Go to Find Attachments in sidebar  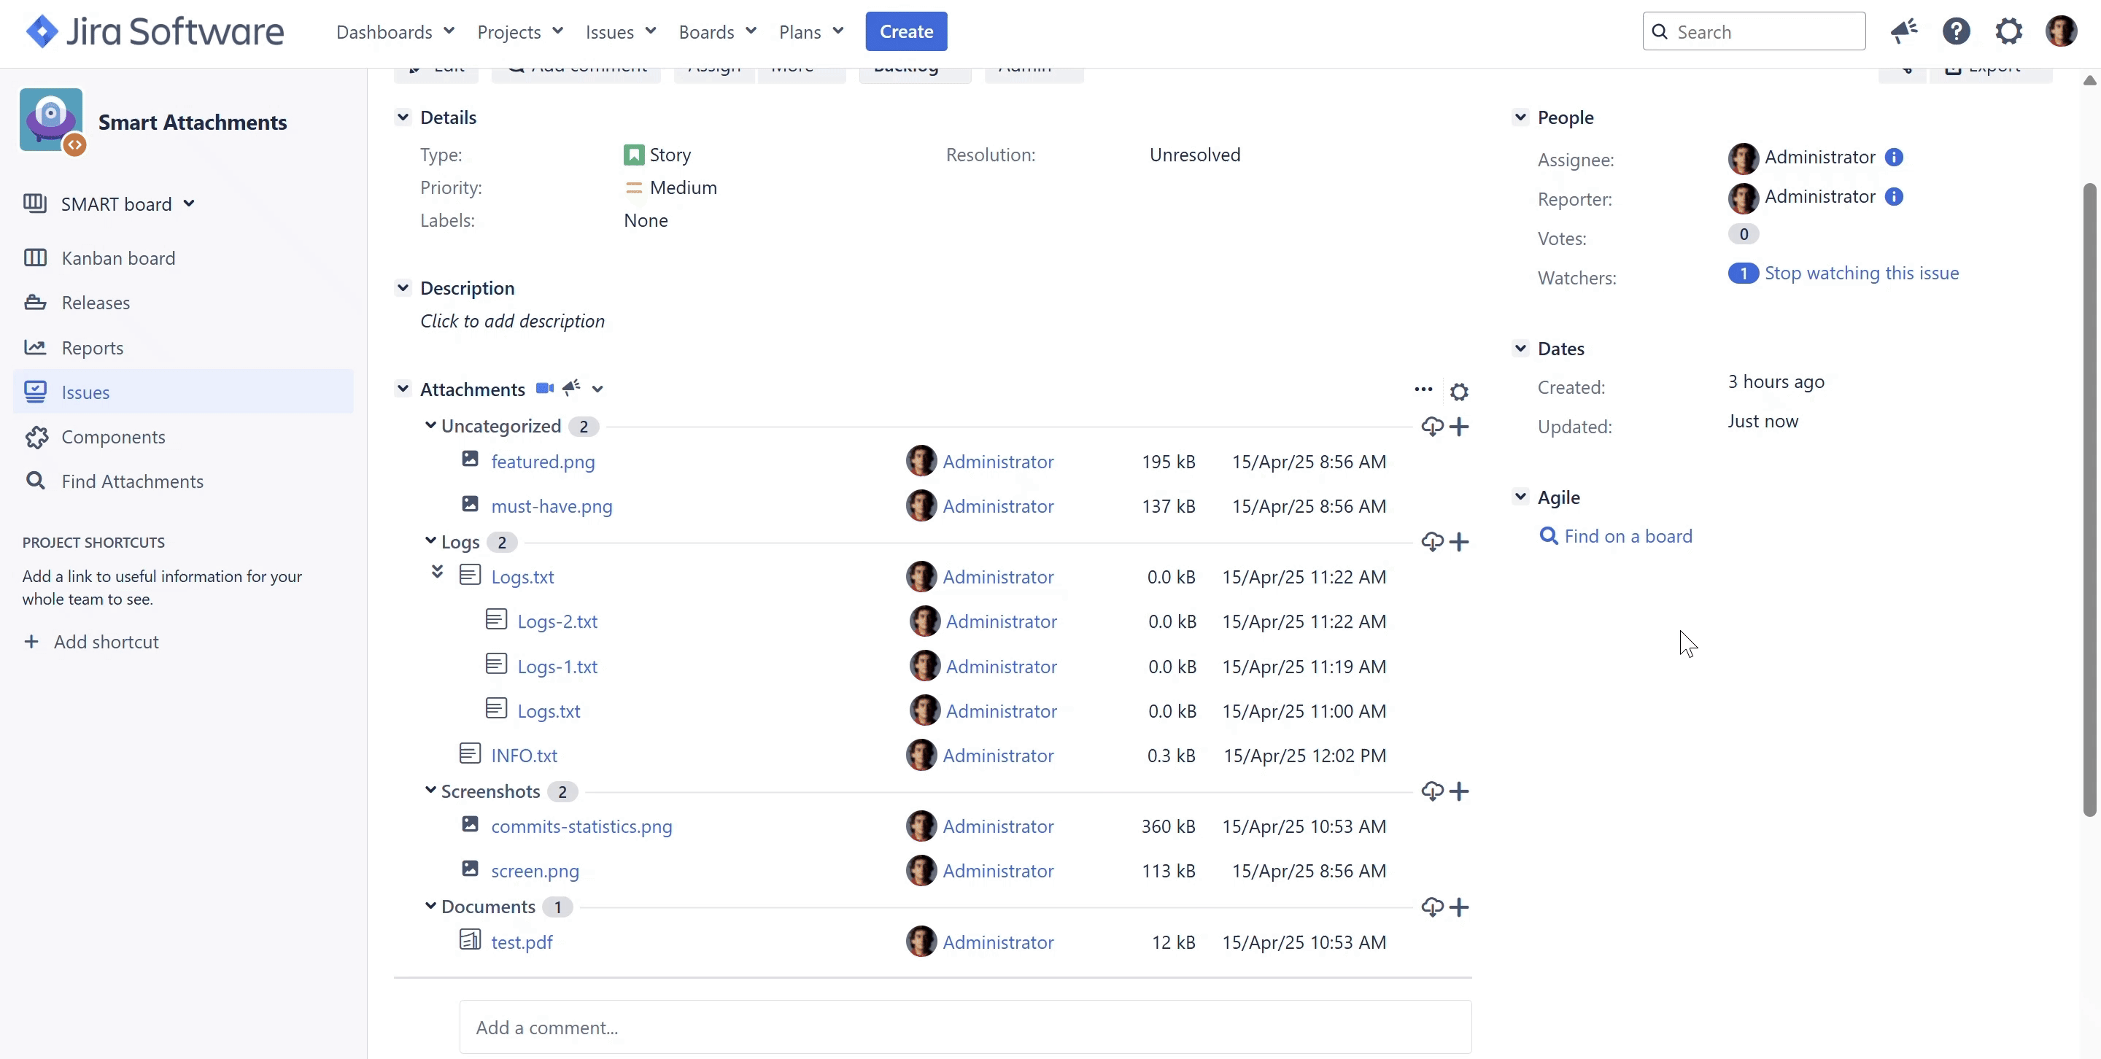132,482
